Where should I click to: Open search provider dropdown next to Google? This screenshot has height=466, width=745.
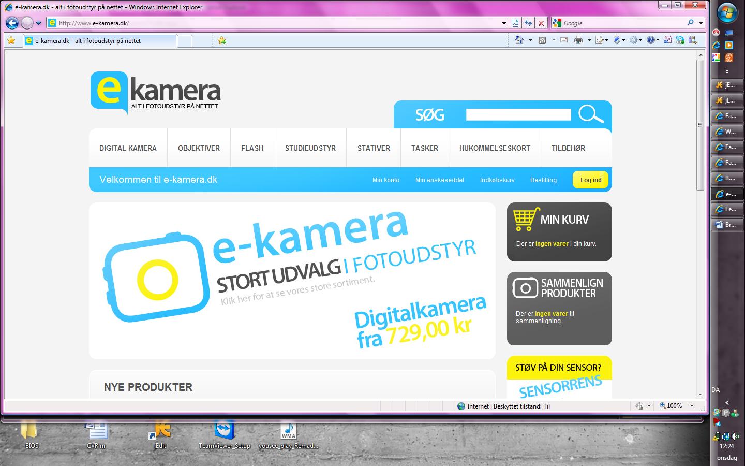tap(701, 23)
